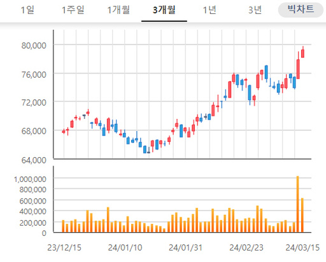Click the 80,000 price axis label
The width and height of the screenshot is (326, 262).
tap(34, 45)
